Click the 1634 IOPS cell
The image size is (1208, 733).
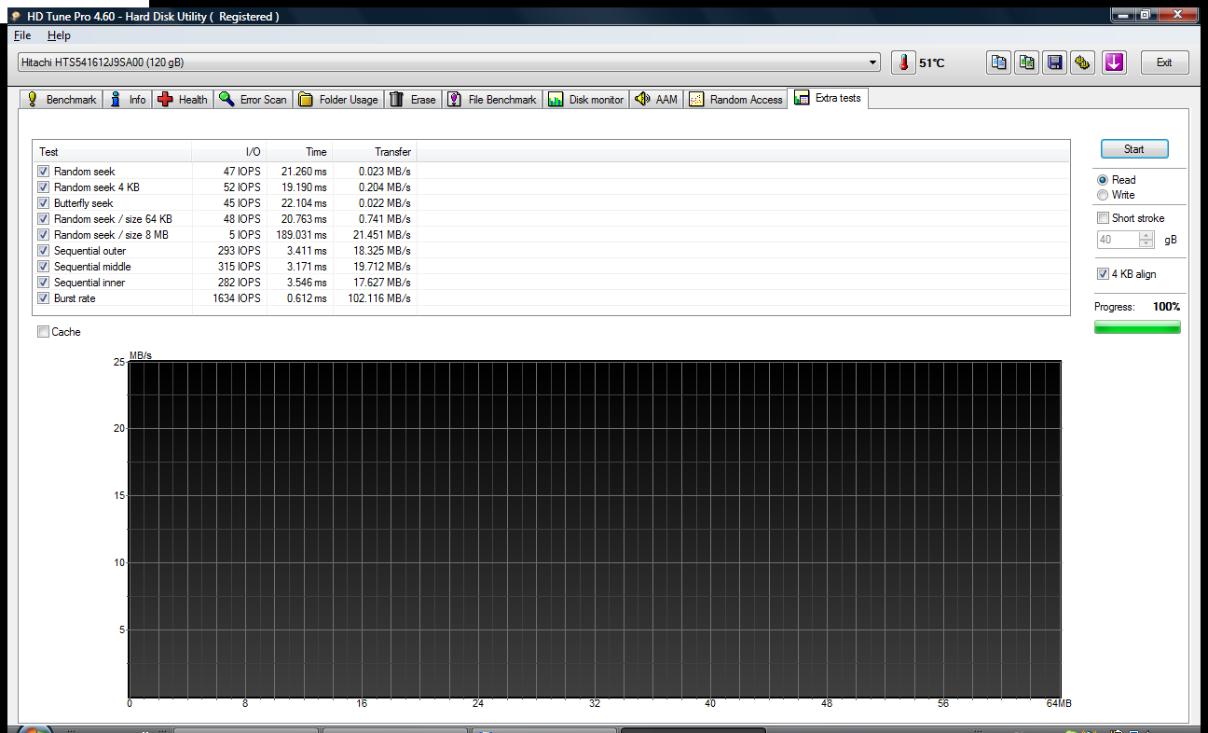[238, 298]
